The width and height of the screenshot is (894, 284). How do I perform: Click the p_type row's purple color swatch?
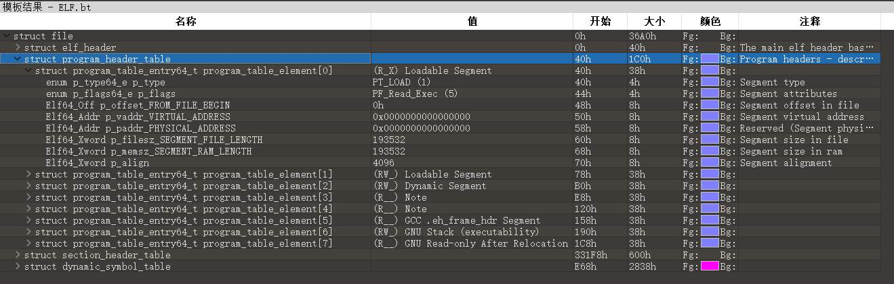pyautogui.click(x=710, y=82)
